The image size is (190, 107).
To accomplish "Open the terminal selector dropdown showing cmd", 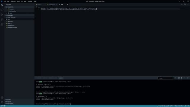I will pos(166,78).
